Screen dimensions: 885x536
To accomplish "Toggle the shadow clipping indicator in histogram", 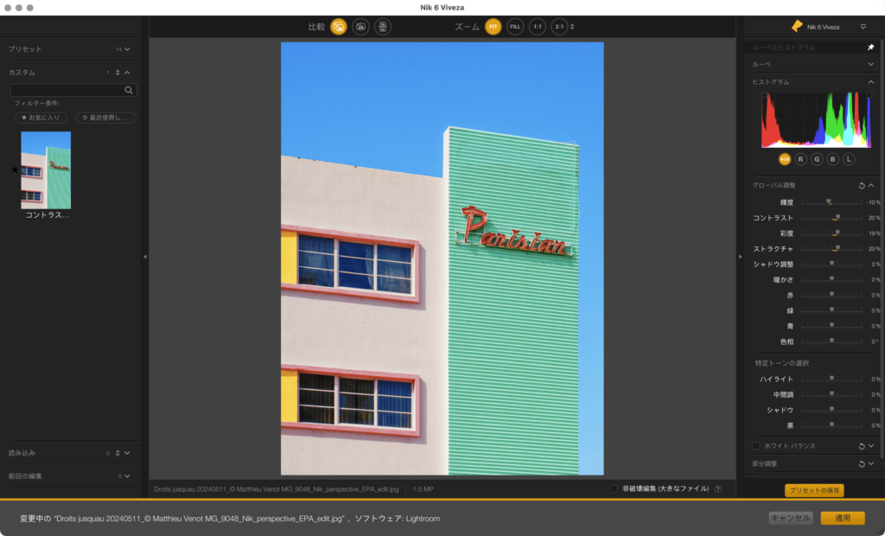I will (764, 95).
